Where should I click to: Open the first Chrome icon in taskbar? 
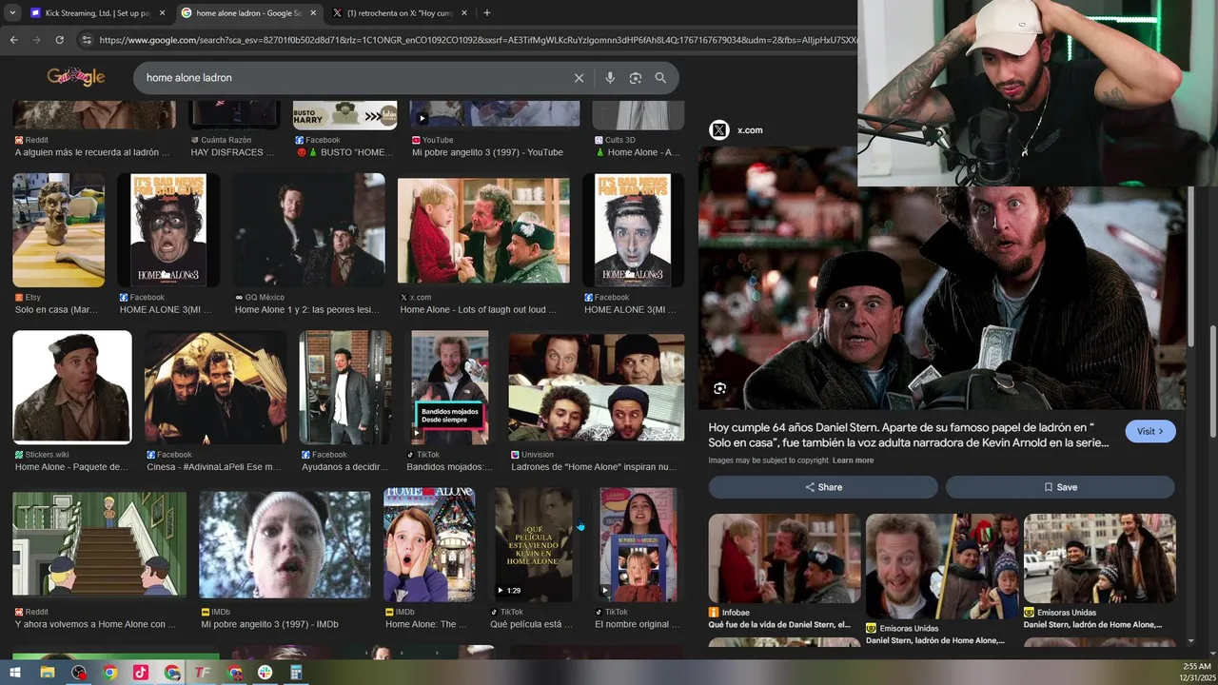click(x=110, y=673)
